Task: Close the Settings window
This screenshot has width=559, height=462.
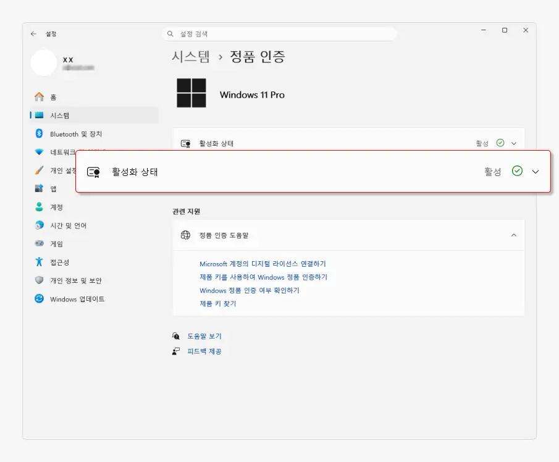Action: point(526,30)
